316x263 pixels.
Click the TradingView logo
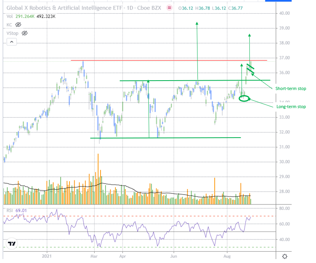pyautogui.click(x=12, y=244)
